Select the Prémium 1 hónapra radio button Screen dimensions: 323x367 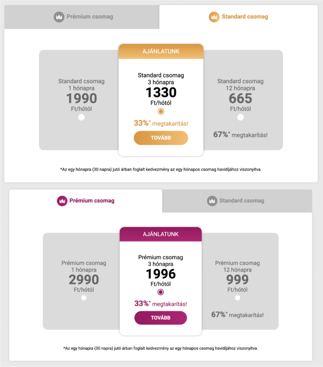click(x=84, y=298)
